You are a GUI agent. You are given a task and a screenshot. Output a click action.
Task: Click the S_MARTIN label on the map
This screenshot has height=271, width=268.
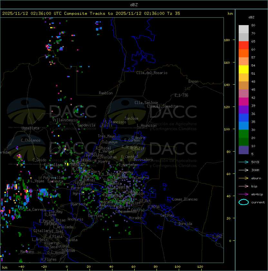pos(121,187)
